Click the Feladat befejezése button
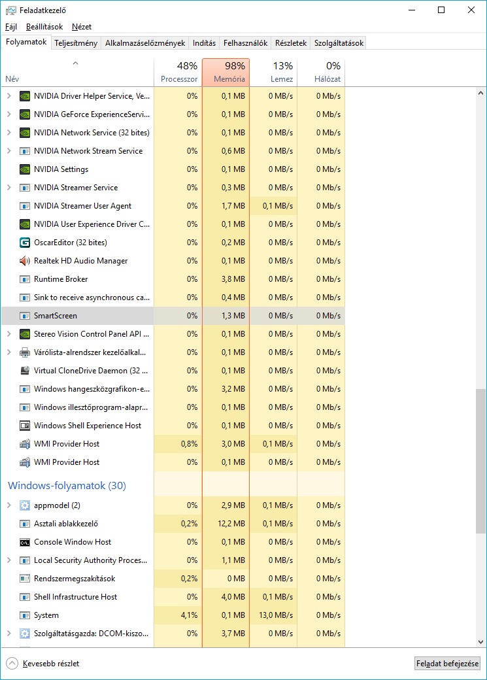 447,664
